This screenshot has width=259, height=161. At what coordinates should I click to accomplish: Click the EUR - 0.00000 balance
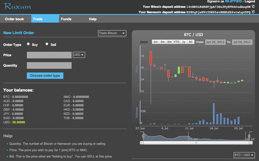point(74,105)
